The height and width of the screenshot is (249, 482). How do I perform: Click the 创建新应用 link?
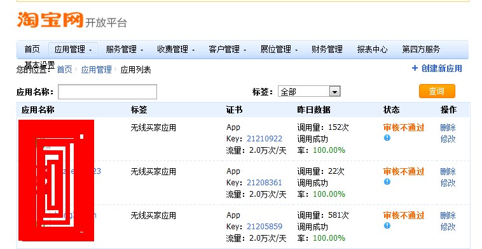(437, 68)
